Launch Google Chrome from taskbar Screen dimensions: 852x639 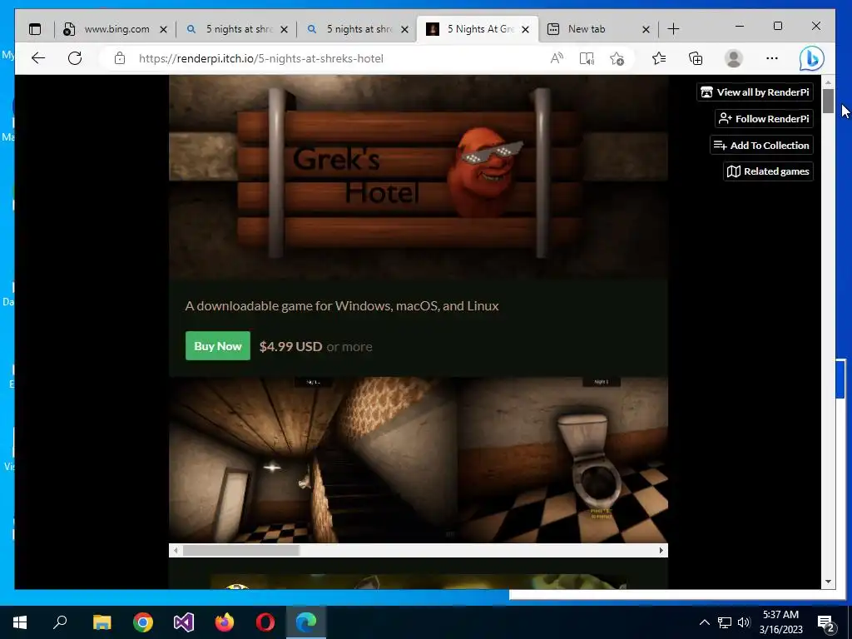pyautogui.click(x=143, y=622)
